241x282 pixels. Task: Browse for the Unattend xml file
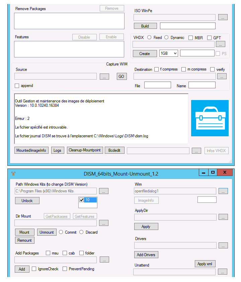pyautogui.click(x=222, y=272)
